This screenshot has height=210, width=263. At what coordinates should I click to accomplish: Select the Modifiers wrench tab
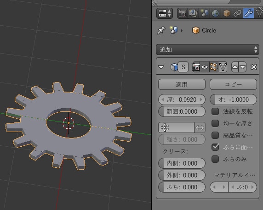click(248, 13)
